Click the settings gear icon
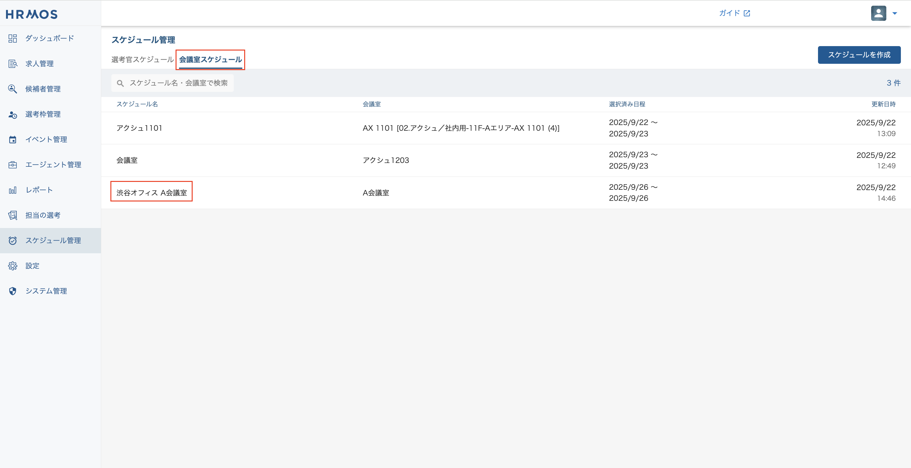This screenshot has height=468, width=911. coord(13,266)
